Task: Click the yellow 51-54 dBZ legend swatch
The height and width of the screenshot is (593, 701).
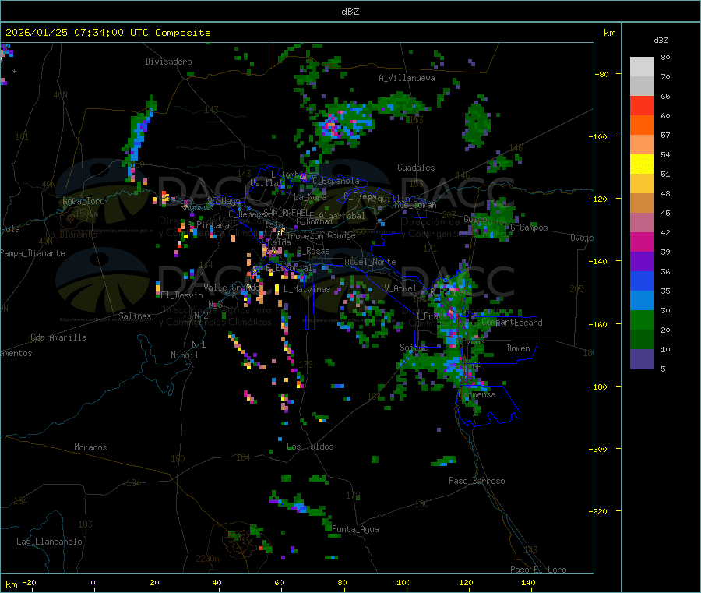Action: point(642,164)
